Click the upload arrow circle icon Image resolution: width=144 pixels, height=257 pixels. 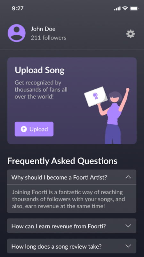(x=24, y=129)
